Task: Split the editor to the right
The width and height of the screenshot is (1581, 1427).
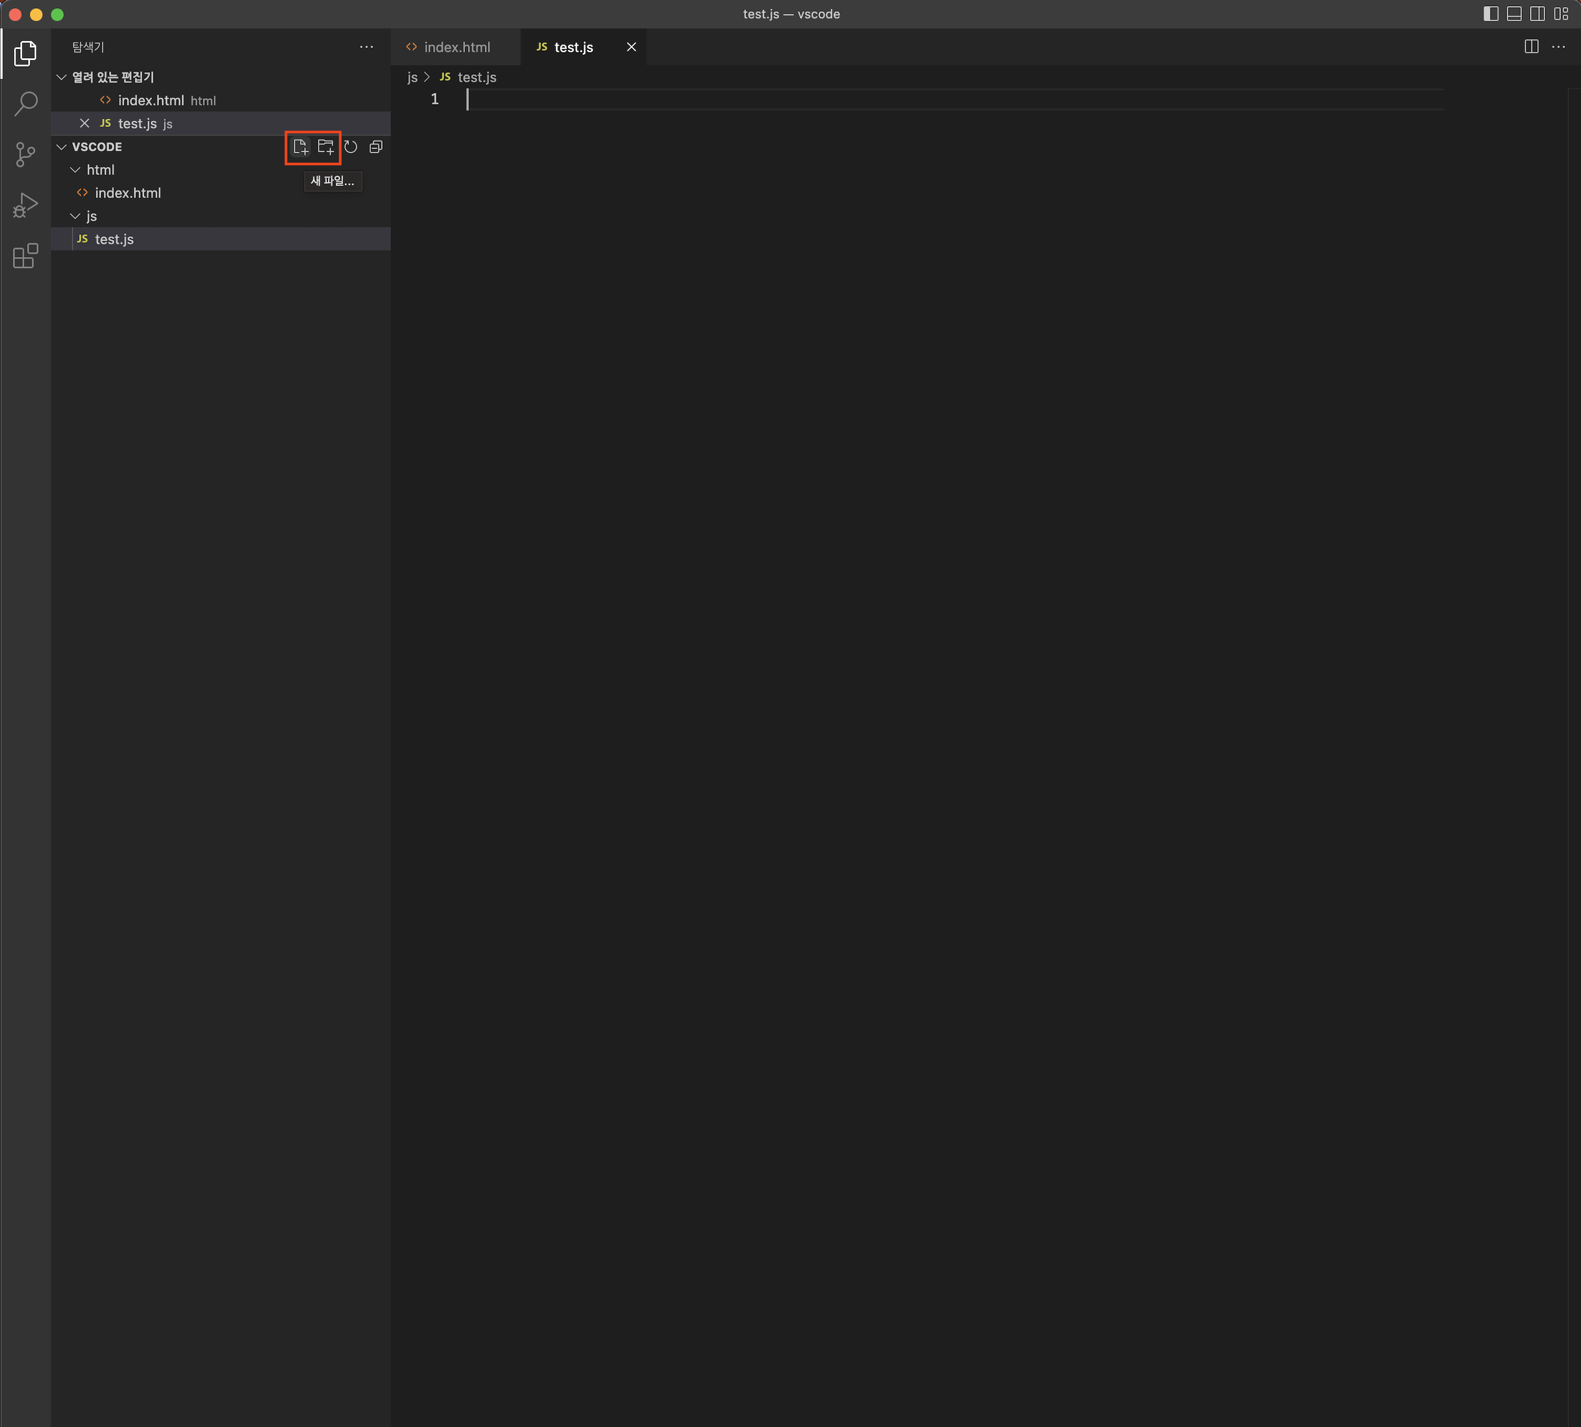Action: pyautogui.click(x=1531, y=47)
